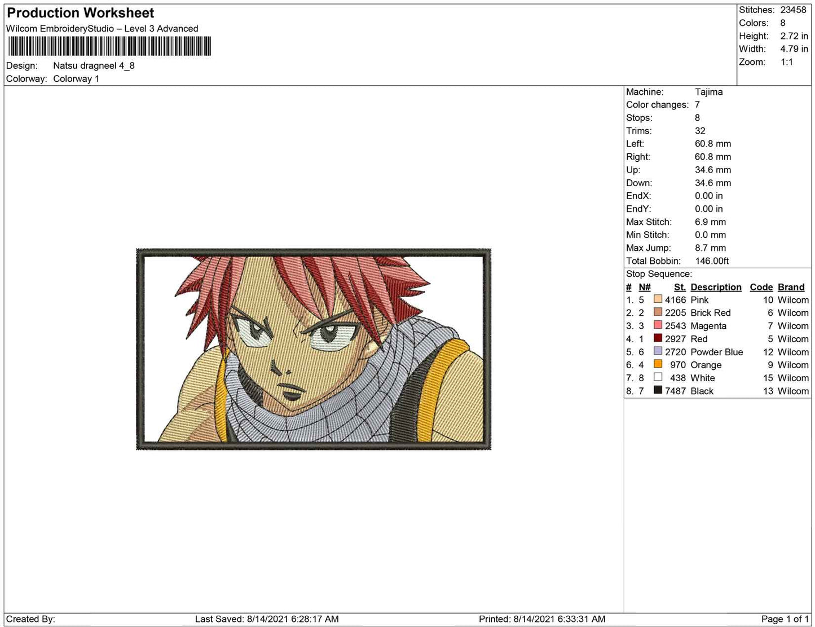The image size is (815, 627).
Task: Click the White thread swatch
Action: pyautogui.click(x=658, y=377)
